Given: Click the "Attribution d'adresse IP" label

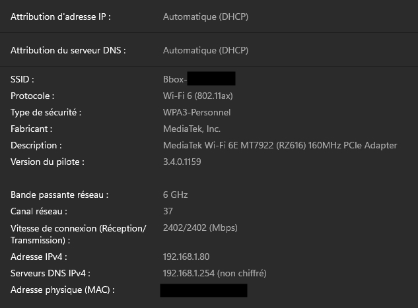Looking at the screenshot, I should 61,16.
